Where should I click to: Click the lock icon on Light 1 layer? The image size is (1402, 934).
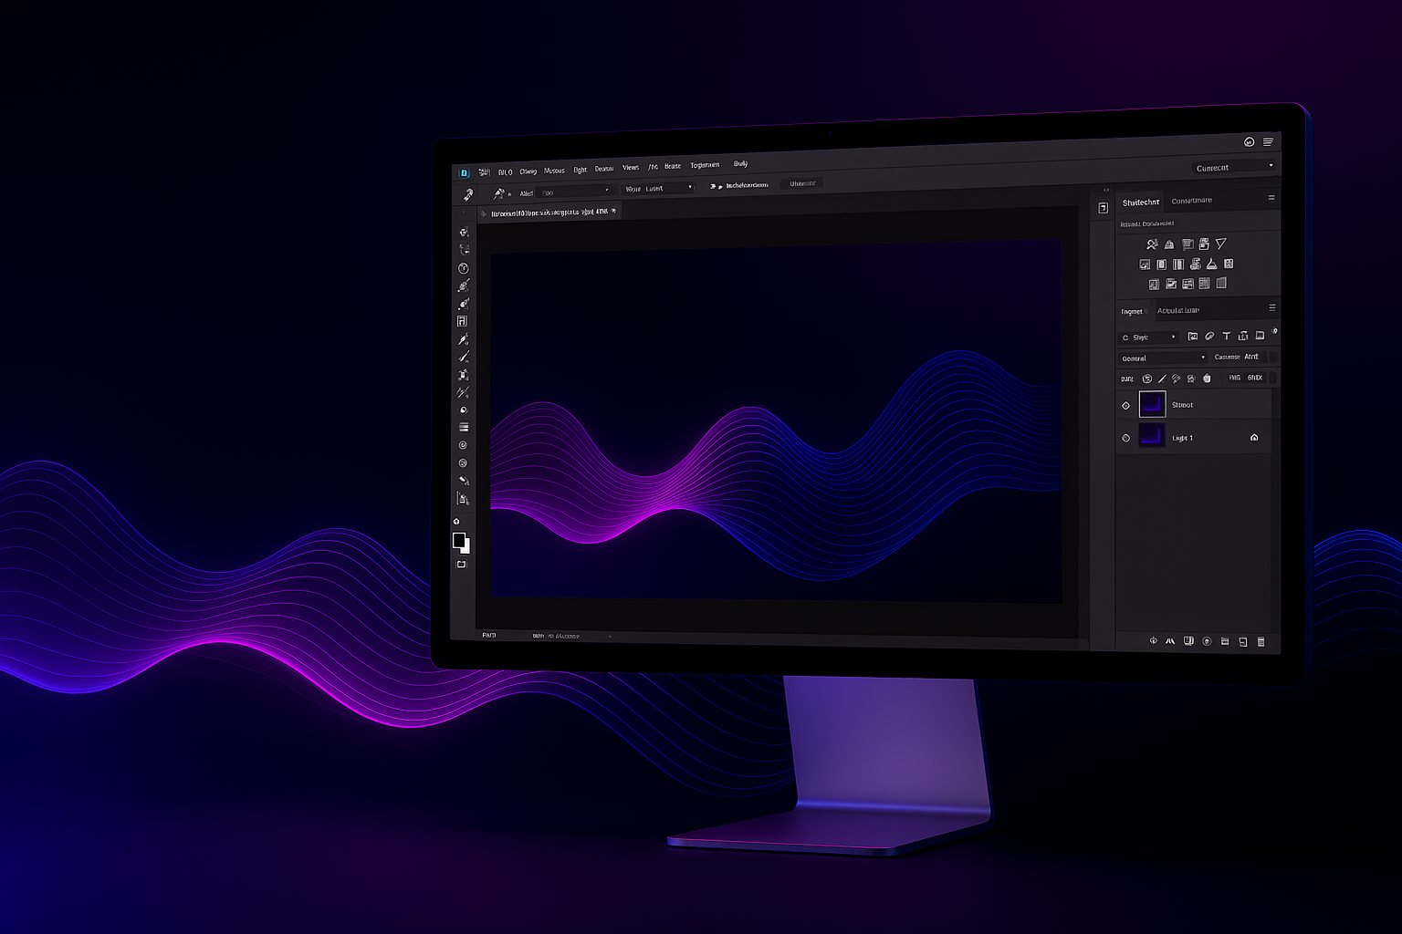pos(1254,438)
